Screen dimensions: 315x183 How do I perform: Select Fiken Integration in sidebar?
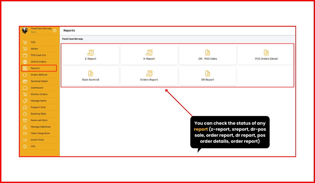(40, 133)
